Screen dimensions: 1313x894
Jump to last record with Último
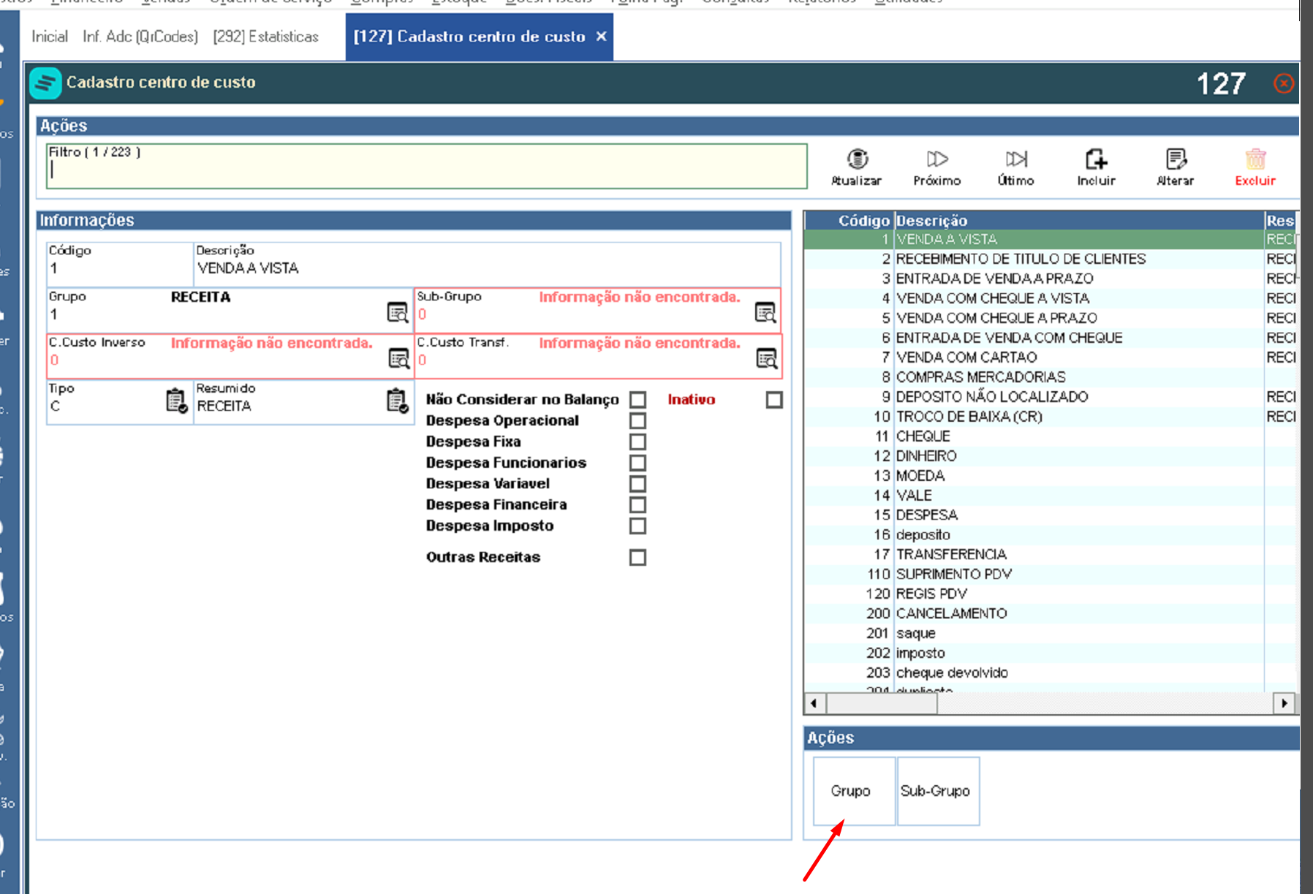[1016, 159]
